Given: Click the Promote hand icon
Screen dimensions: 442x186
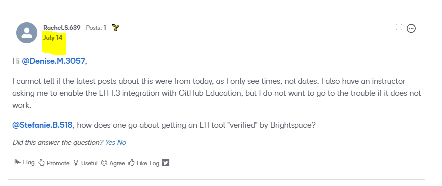Looking at the screenshot, I should (x=42, y=163).
